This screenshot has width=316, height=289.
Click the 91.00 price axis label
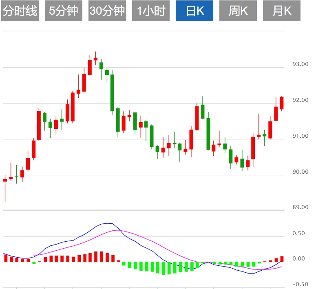300,136
